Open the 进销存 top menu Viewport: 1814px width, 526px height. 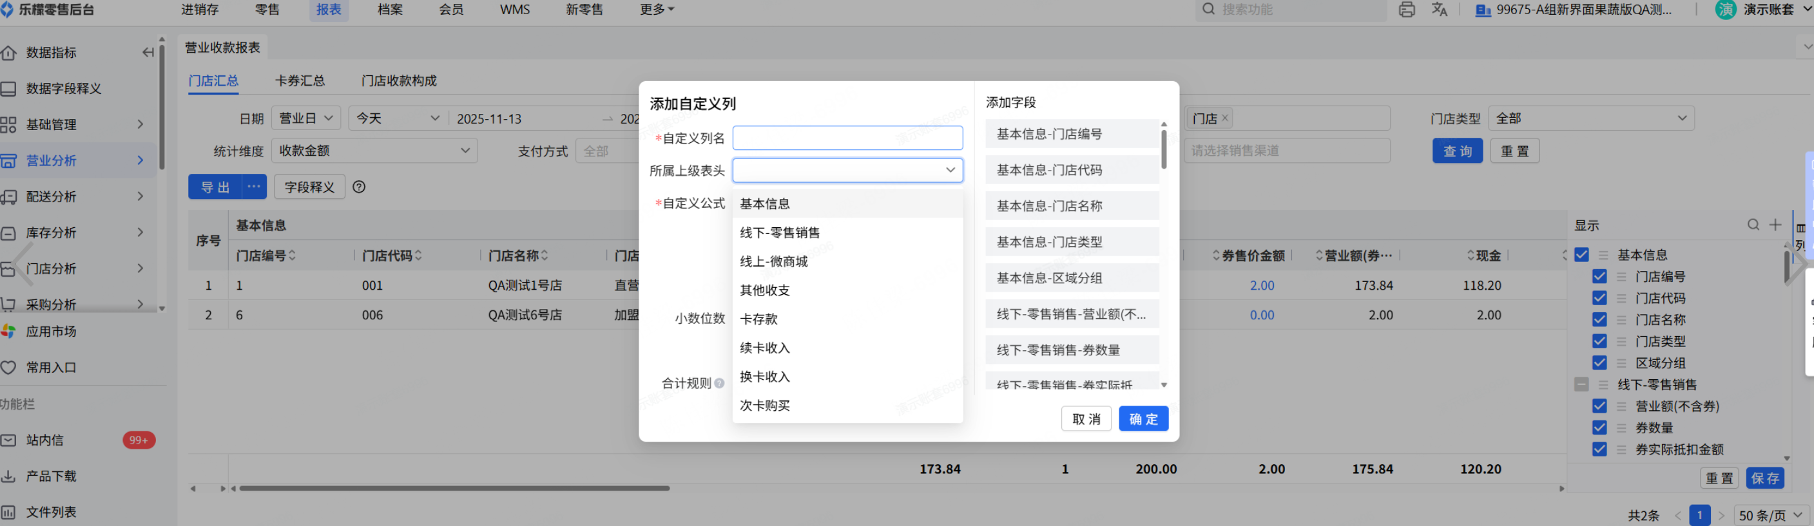coord(200,10)
